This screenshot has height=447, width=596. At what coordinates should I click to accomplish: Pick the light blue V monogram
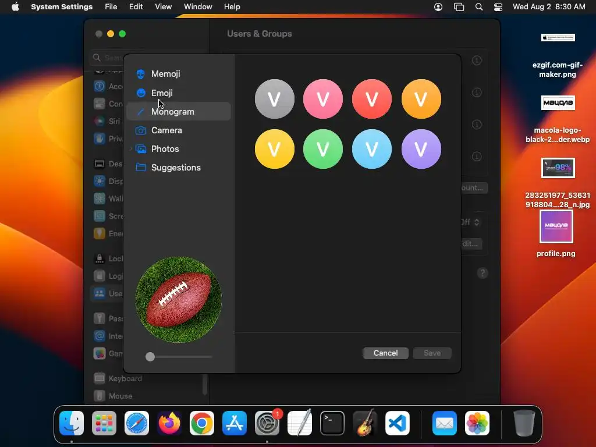(x=372, y=149)
